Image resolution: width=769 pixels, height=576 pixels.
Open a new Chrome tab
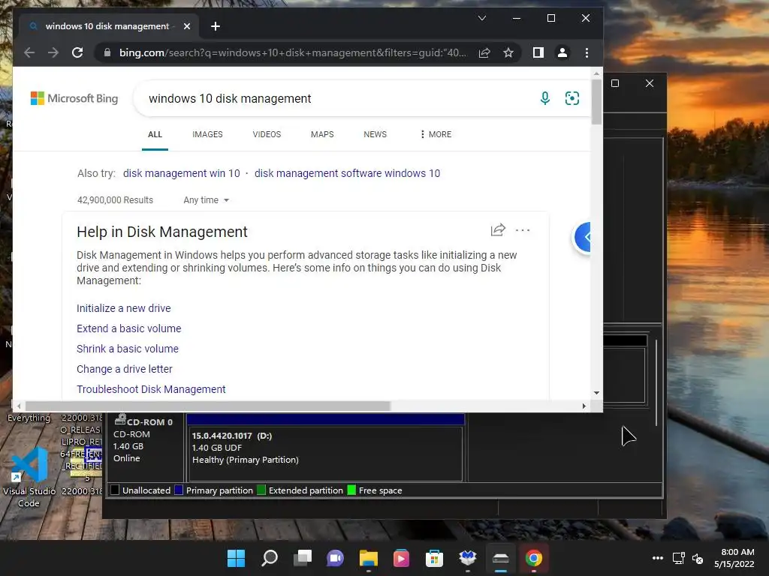[x=216, y=26]
